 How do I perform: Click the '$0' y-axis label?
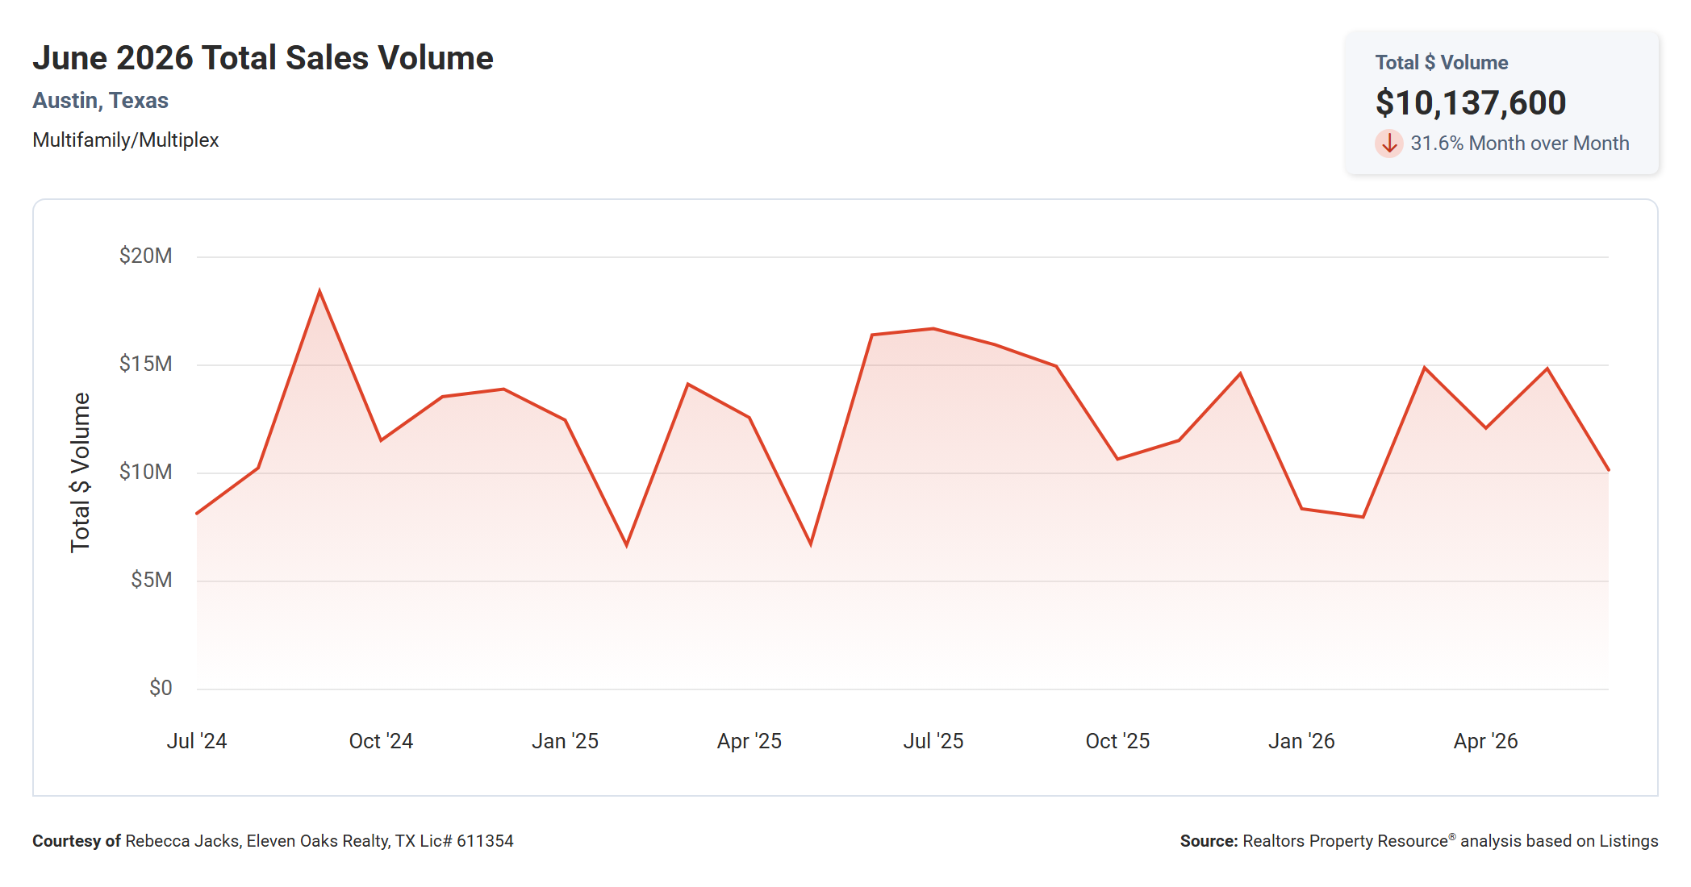(161, 688)
